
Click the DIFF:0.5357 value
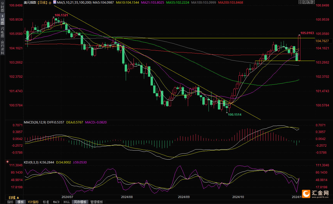coord(56,122)
